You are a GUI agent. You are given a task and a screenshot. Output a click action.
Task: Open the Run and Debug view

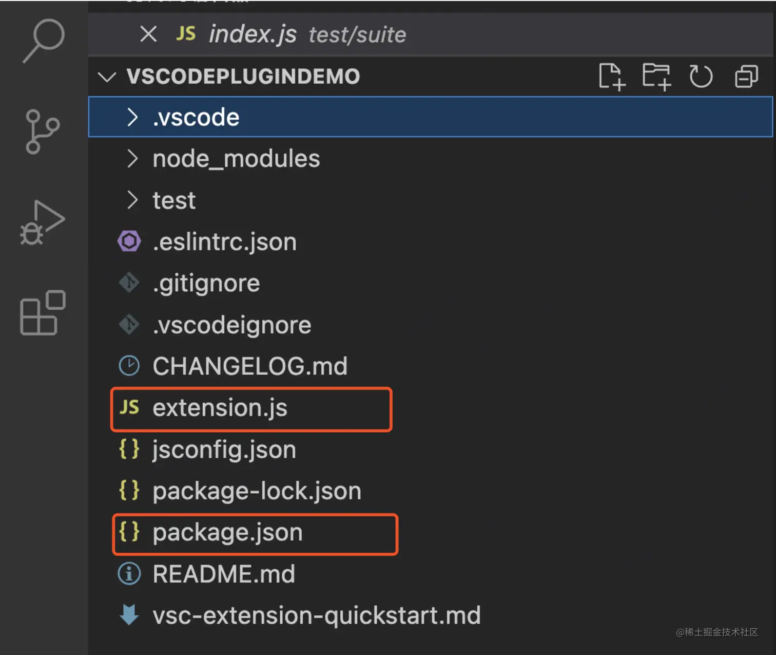pyautogui.click(x=42, y=222)
